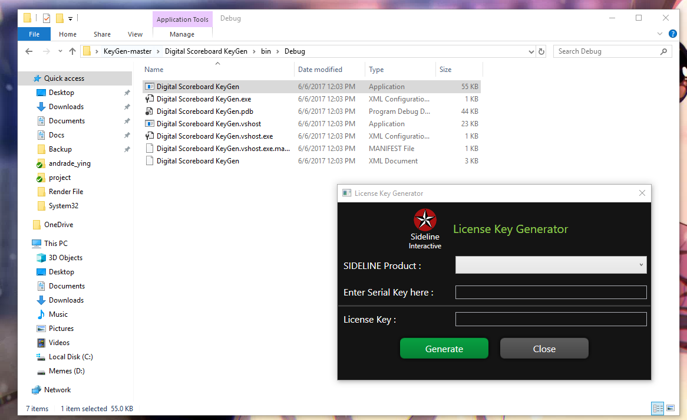Image resolution: width=687 pixels, height=420 pixels.
Task: Click the New Folder quick access toolbar icon
Action: [x=60, y=18]
